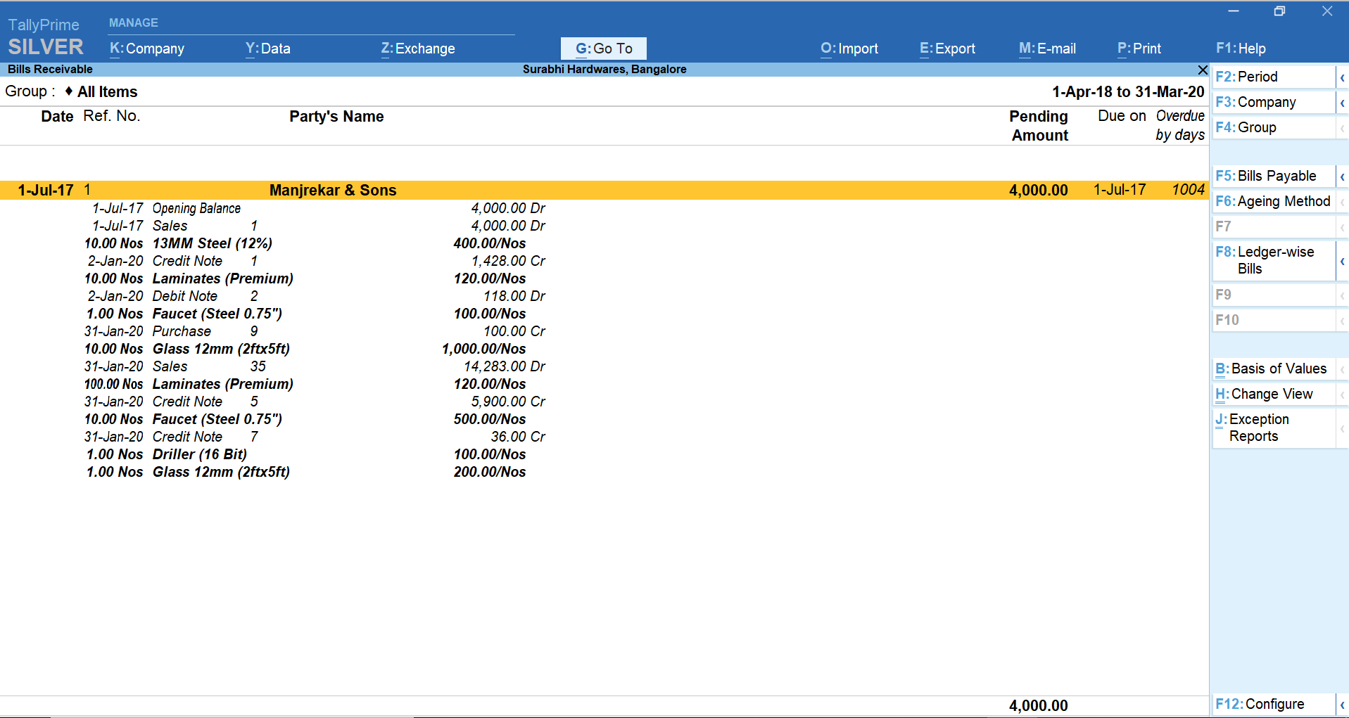Switch to F5: Bills Payable report
Image resolution: width=1349 pixels, height=718 pixels.
(1270, 176)
